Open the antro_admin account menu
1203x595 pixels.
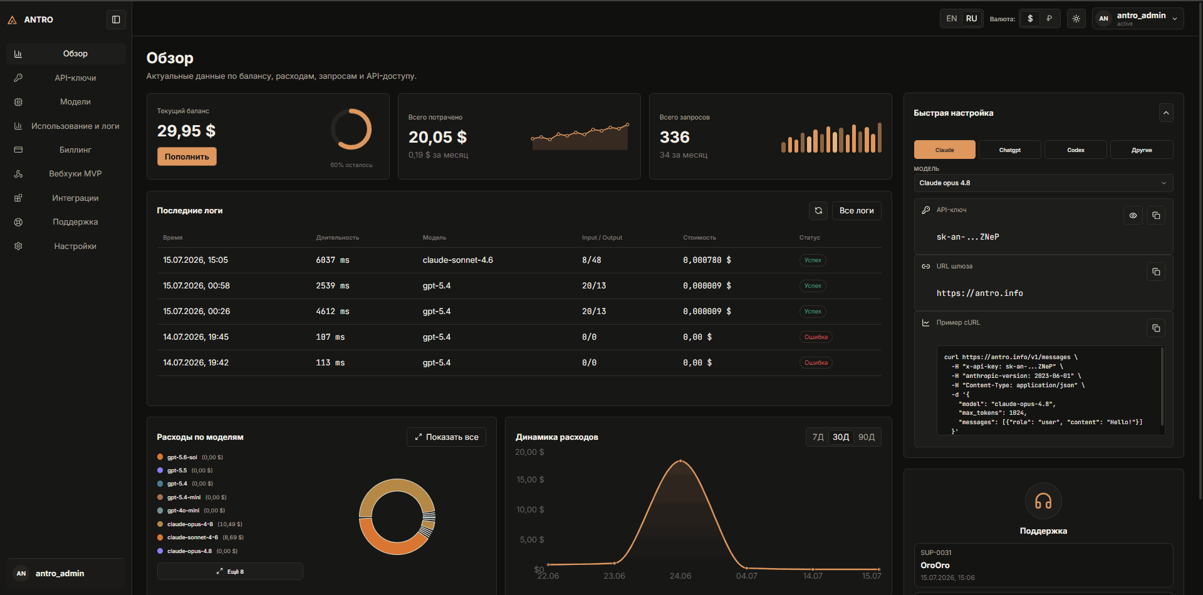(x=1138, y=19)
